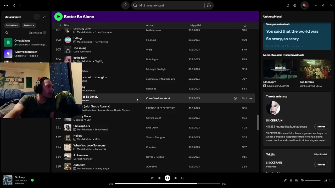Open Omat jaksot library item
335x188 pixels.
pos(26,42)
